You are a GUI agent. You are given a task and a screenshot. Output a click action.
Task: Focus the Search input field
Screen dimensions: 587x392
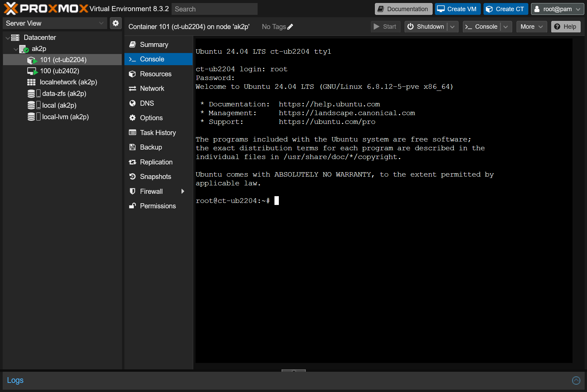pyautogui.click(x=214, y=9)
